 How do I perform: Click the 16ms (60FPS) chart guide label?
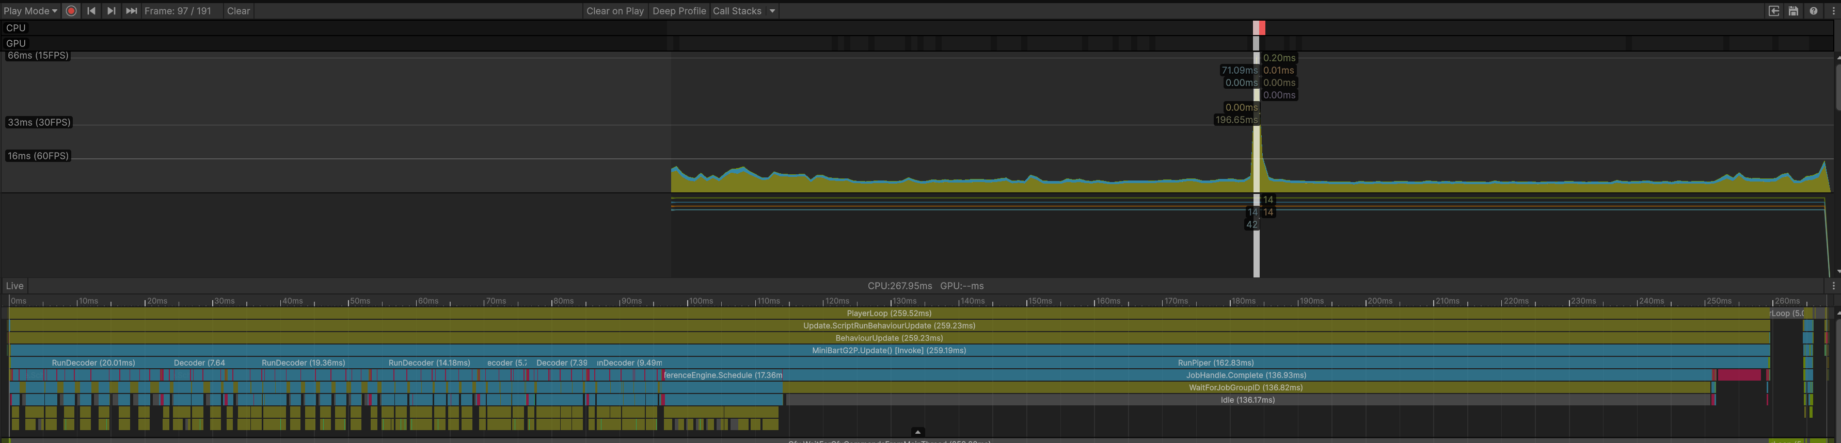[38, 156]
